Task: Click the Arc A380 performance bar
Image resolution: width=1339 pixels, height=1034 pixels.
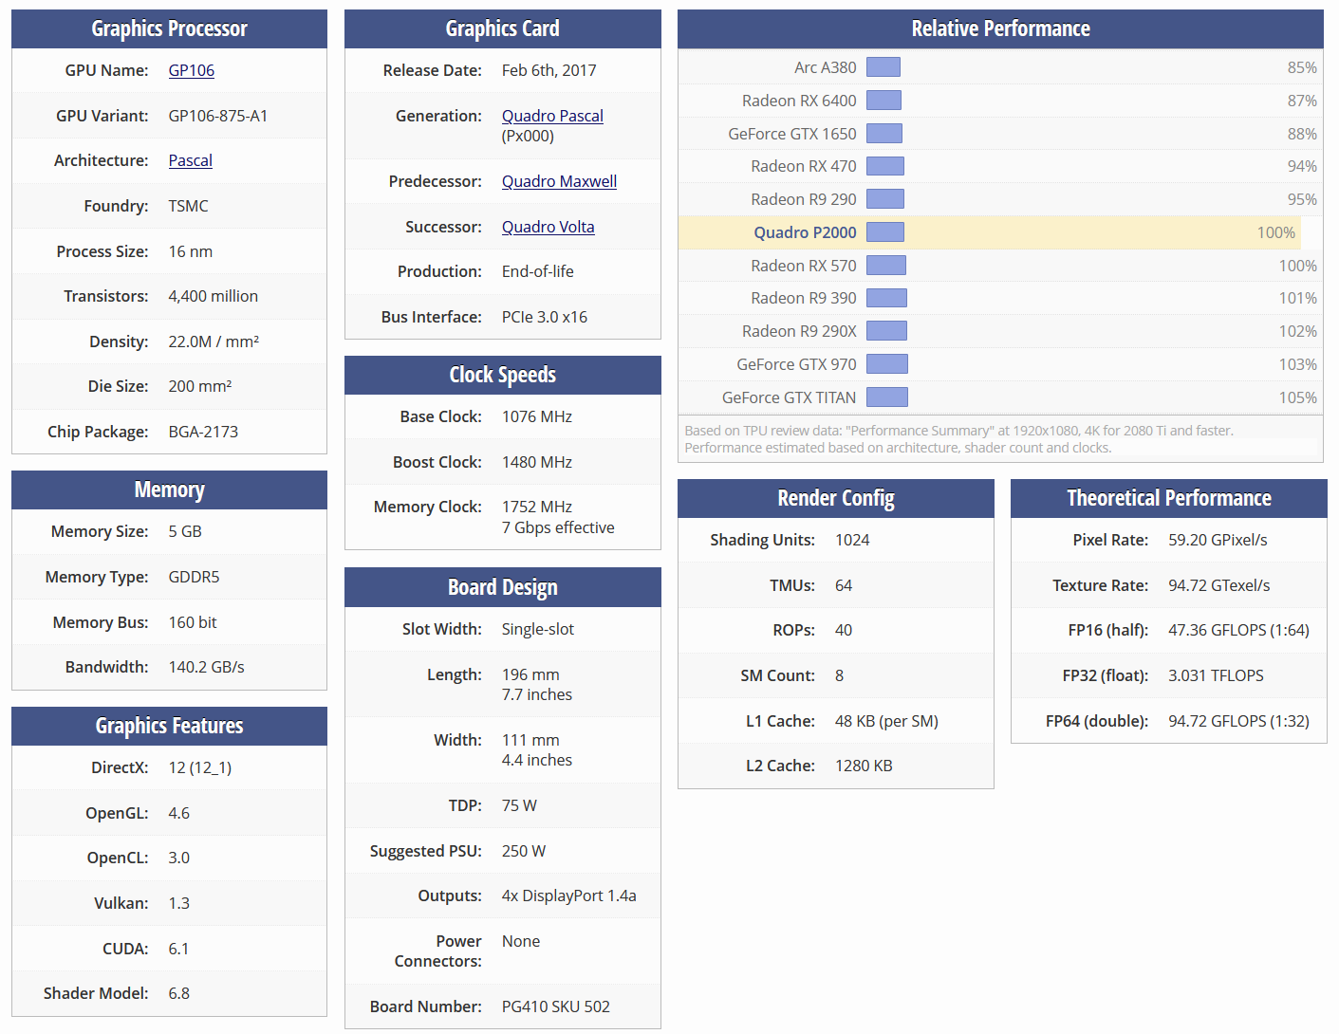Action: 883,67
